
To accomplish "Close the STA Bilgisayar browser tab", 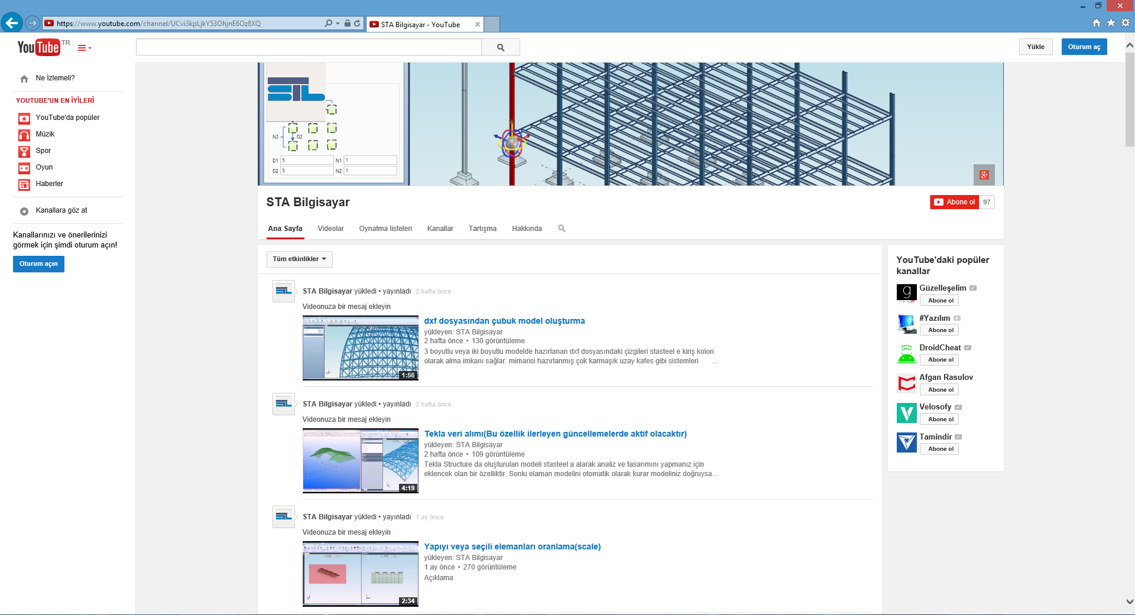I will pyautogui.click(x=477, y=24).
